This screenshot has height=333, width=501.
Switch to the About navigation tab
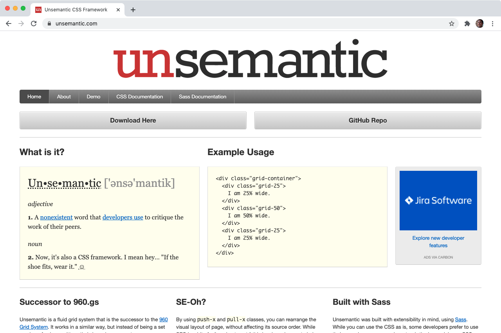pyautogui.click(x=64, y=96)
